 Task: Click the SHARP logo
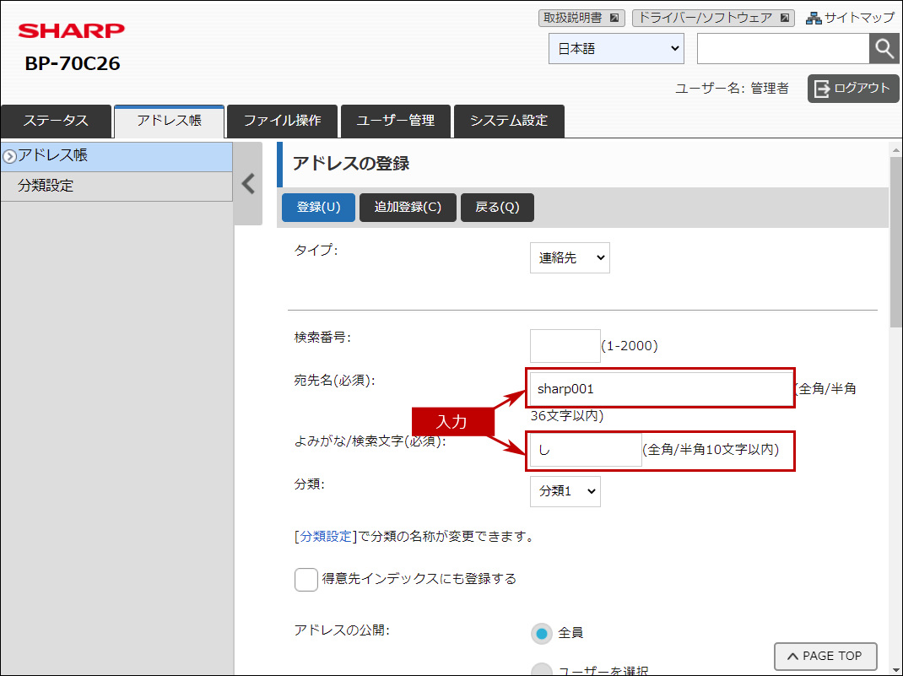point(72,30)
